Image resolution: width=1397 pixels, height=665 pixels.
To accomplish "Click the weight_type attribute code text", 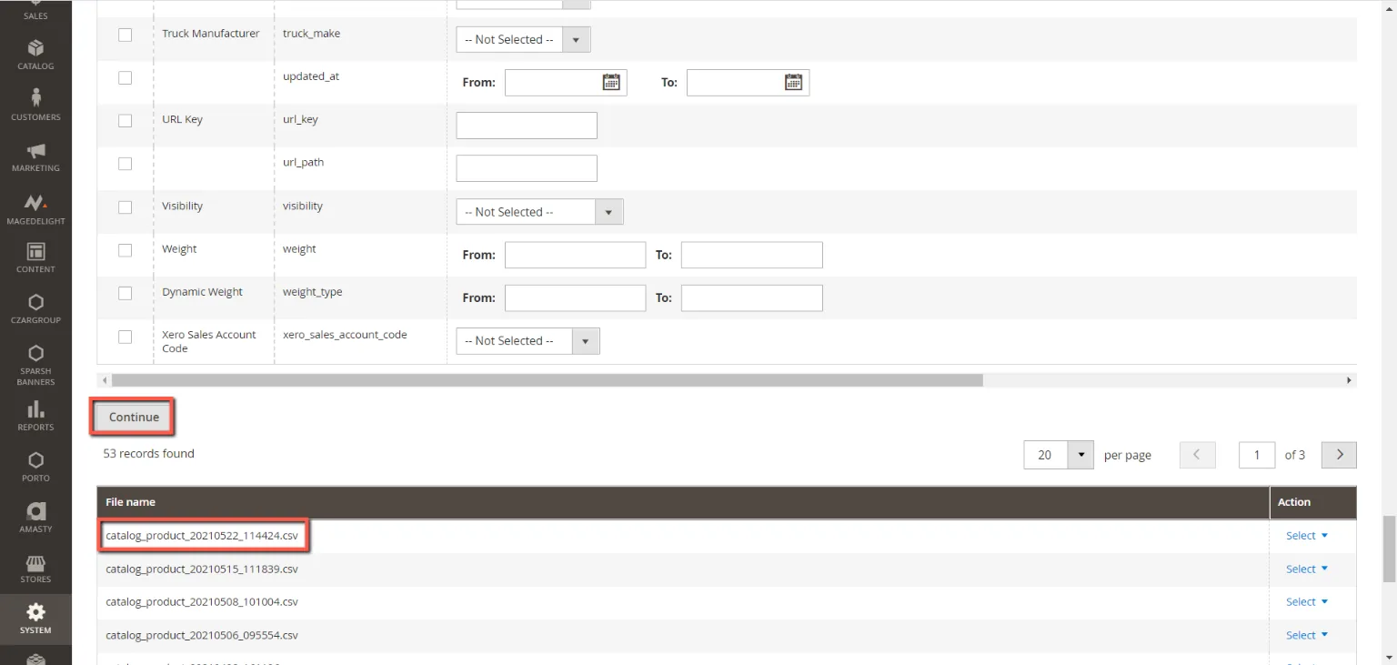I will click(312, 292).
